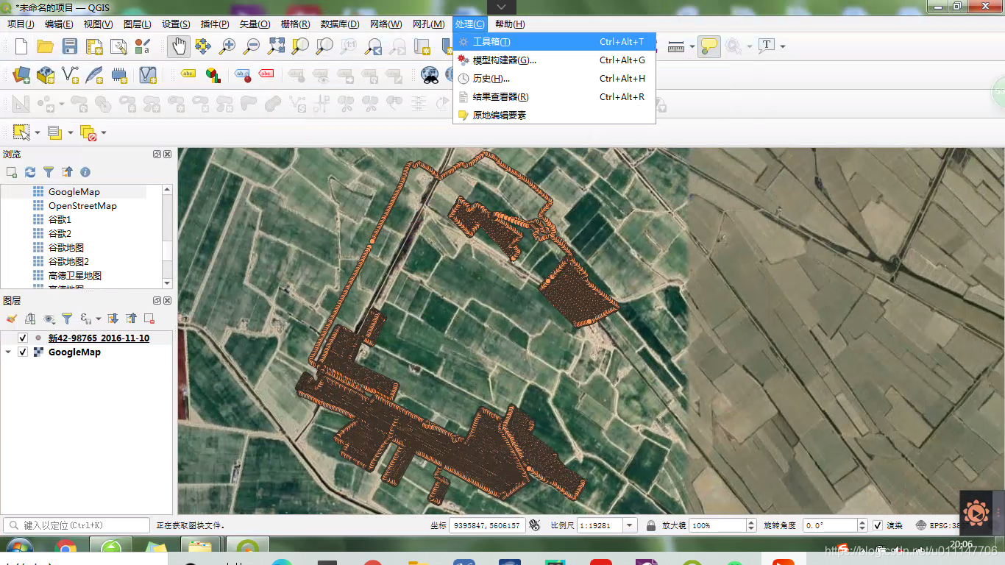Toggle visibility of 新42-98765_2016-11-10 layer
The width and height of the screenshot is (1005, 565).
pos(23,338)
